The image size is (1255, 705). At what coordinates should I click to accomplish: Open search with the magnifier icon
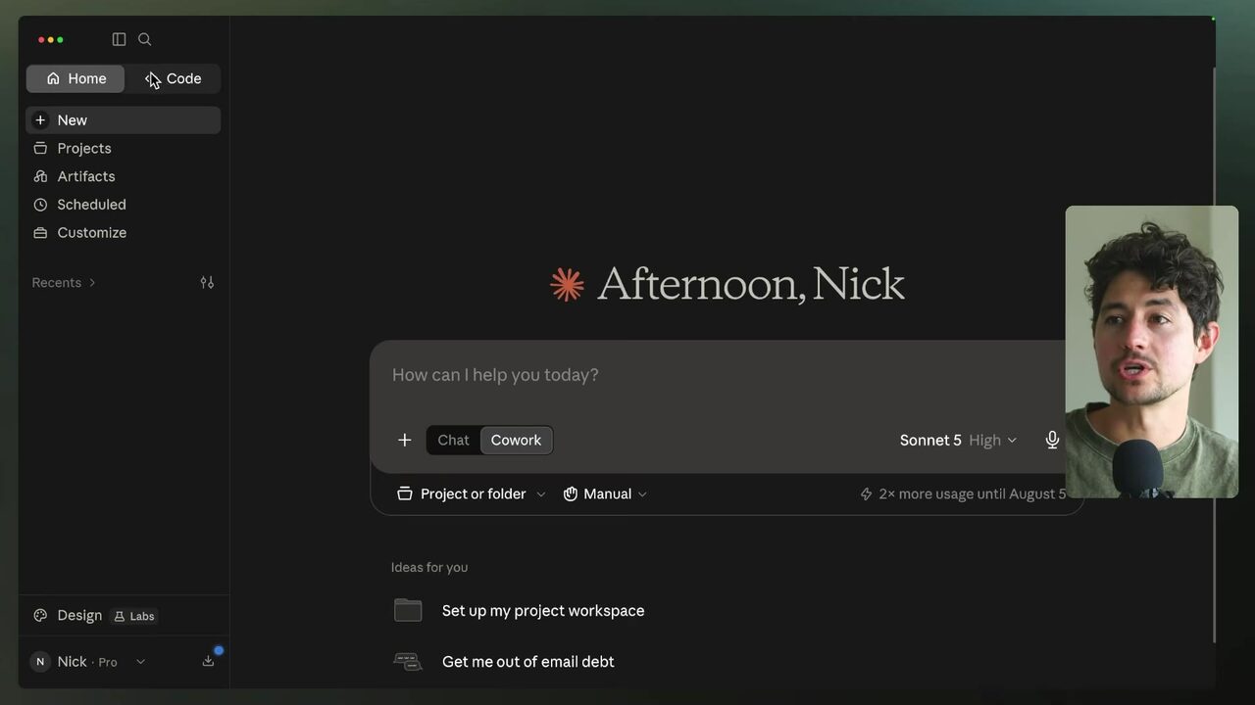pyautogui.click(x=145, y=39)
